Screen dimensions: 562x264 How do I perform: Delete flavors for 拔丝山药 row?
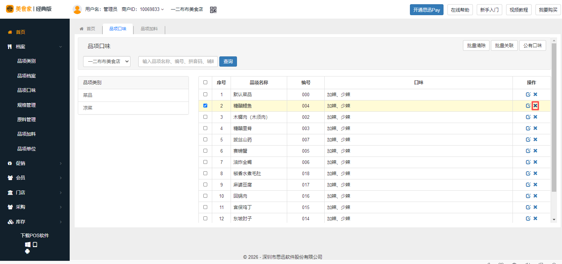535,140
